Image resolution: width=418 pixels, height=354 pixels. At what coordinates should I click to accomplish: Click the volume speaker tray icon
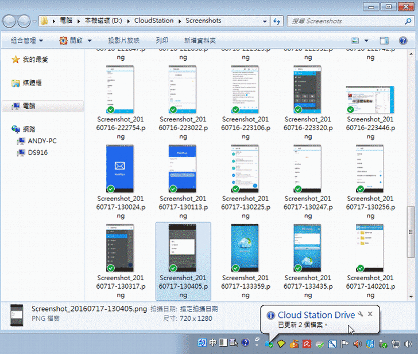click(x=357, y=344)
